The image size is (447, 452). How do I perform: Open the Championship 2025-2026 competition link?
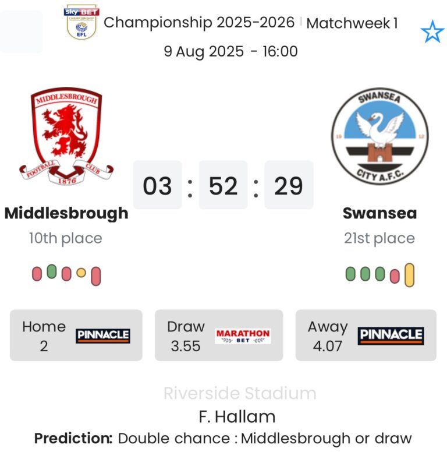[x=199, y=23]
